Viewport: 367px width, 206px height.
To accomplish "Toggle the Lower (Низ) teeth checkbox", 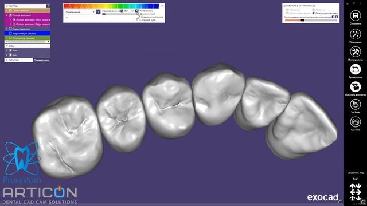I will pyautogui.click(x=10, y=55).
